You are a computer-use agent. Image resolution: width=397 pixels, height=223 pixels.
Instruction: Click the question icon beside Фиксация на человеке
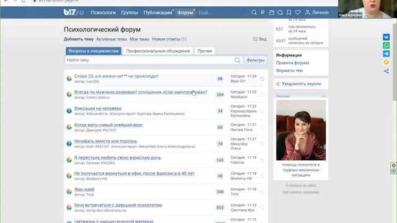pos(69,111)
